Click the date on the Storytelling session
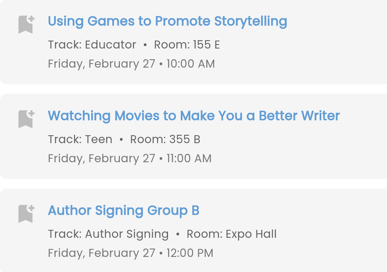This screenshot has width=387, height=272. pos(102,64)
